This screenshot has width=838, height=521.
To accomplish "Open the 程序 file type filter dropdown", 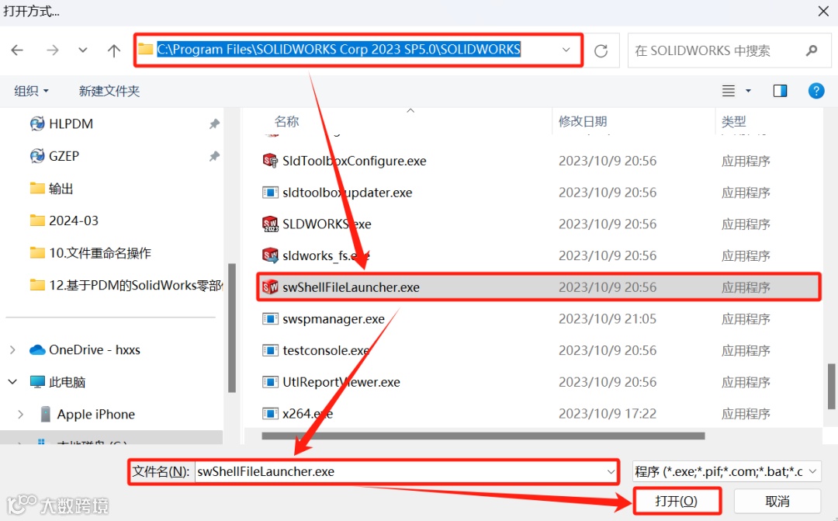I will click(x=726, y=472).
